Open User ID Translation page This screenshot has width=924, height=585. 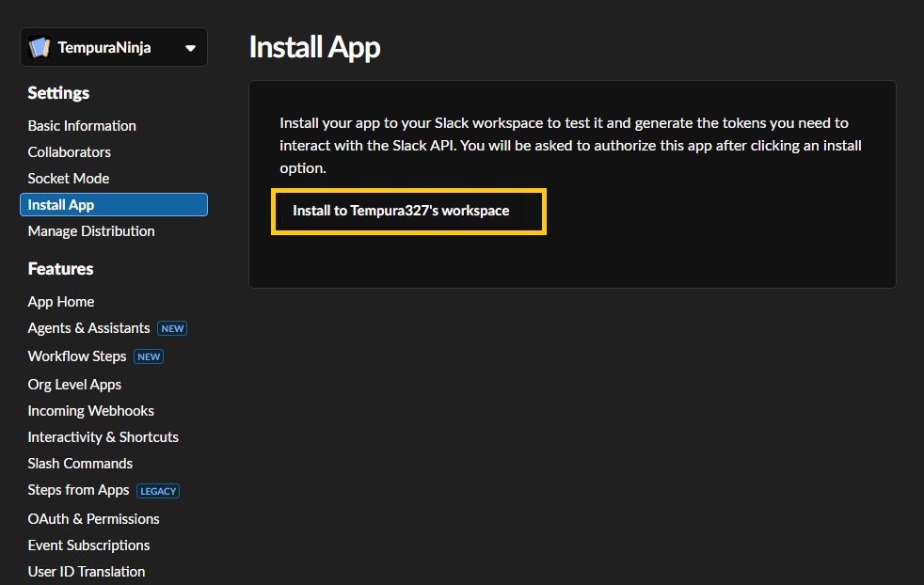[86, 572]
